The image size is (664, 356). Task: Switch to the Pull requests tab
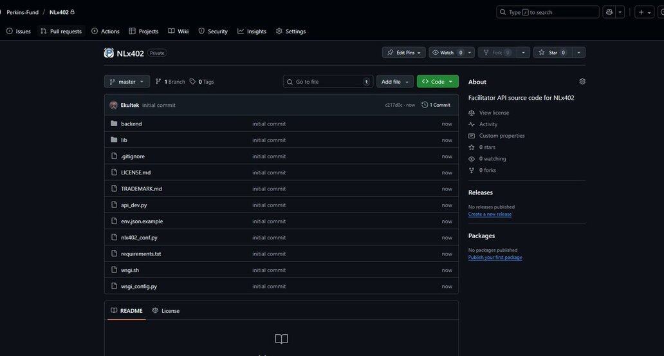click(x=61, y=31)
